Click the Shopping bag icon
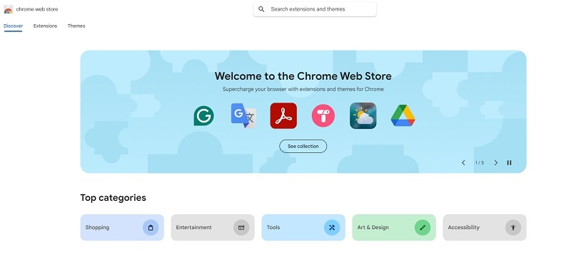The height and width of the screenshot is (257, 571). coord(151,228)
